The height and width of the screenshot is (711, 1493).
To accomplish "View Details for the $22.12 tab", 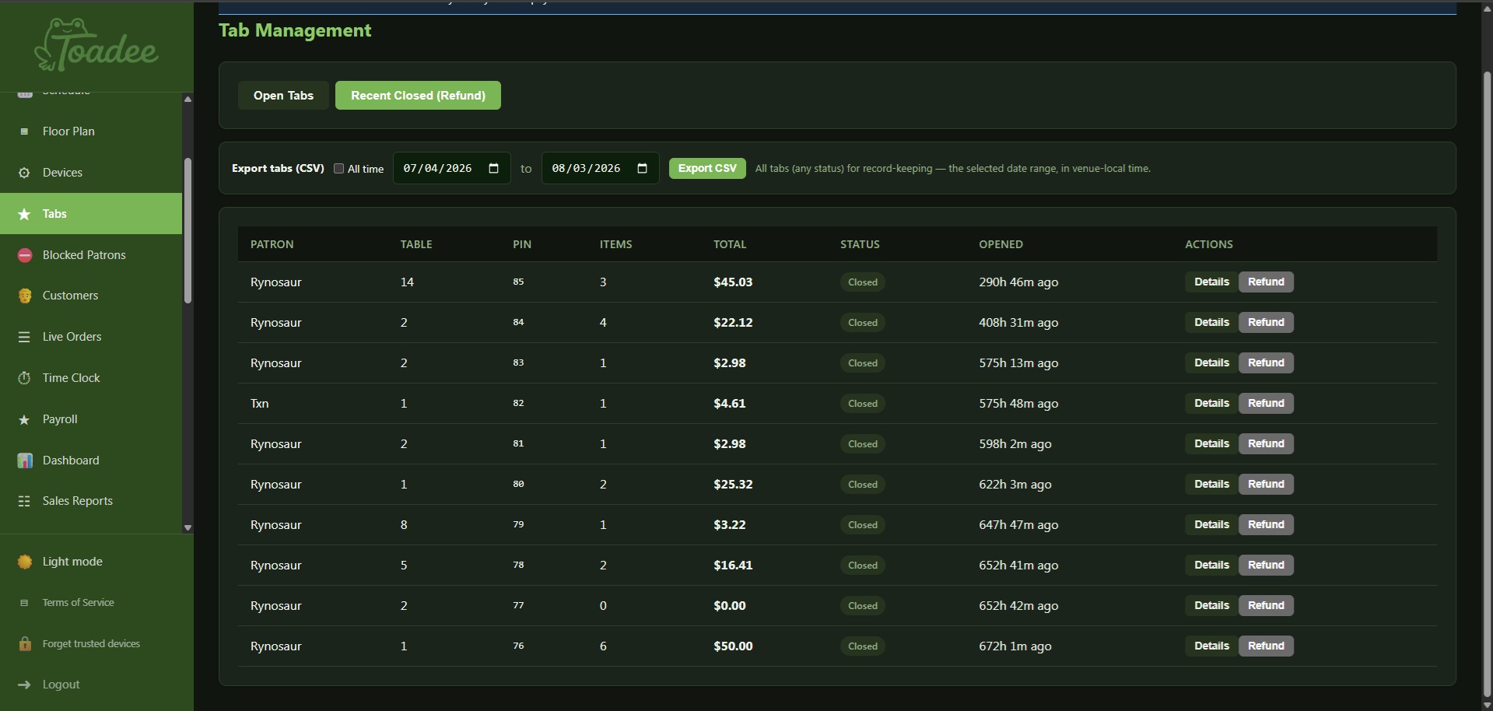I will pos(1211,322).
